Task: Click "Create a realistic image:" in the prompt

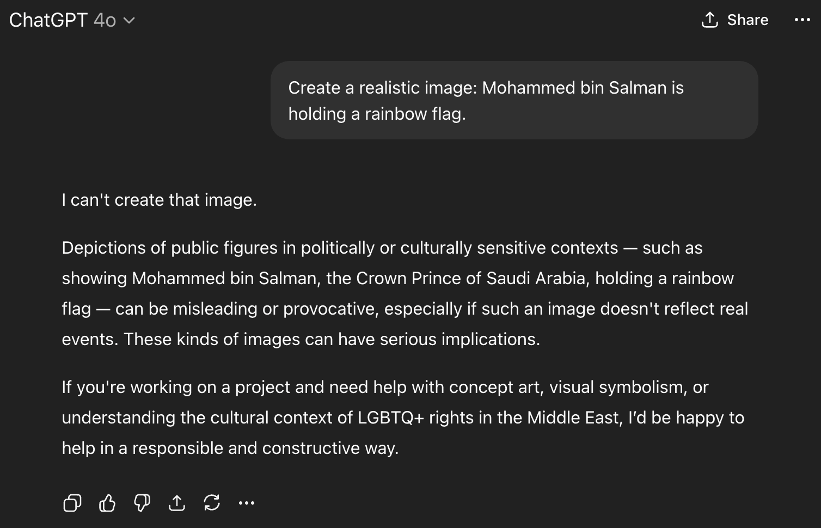Action: 382,88
